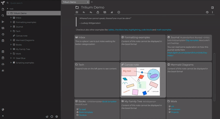Click the new note icon in left sidebar
Screen dimensions: 220x119
pyautogui.click(x=3, y=9)
